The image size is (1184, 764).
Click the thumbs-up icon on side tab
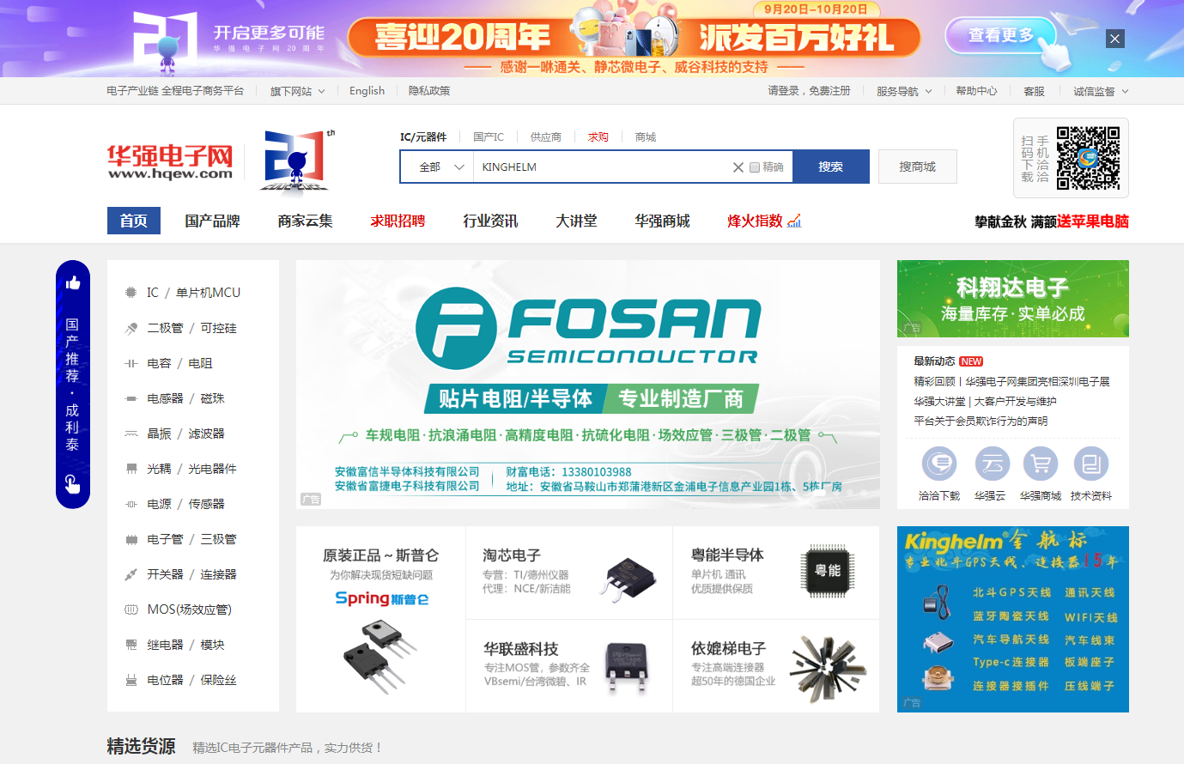point(73,282)
